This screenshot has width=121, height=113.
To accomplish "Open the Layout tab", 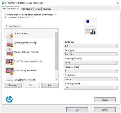I will 38,9.
